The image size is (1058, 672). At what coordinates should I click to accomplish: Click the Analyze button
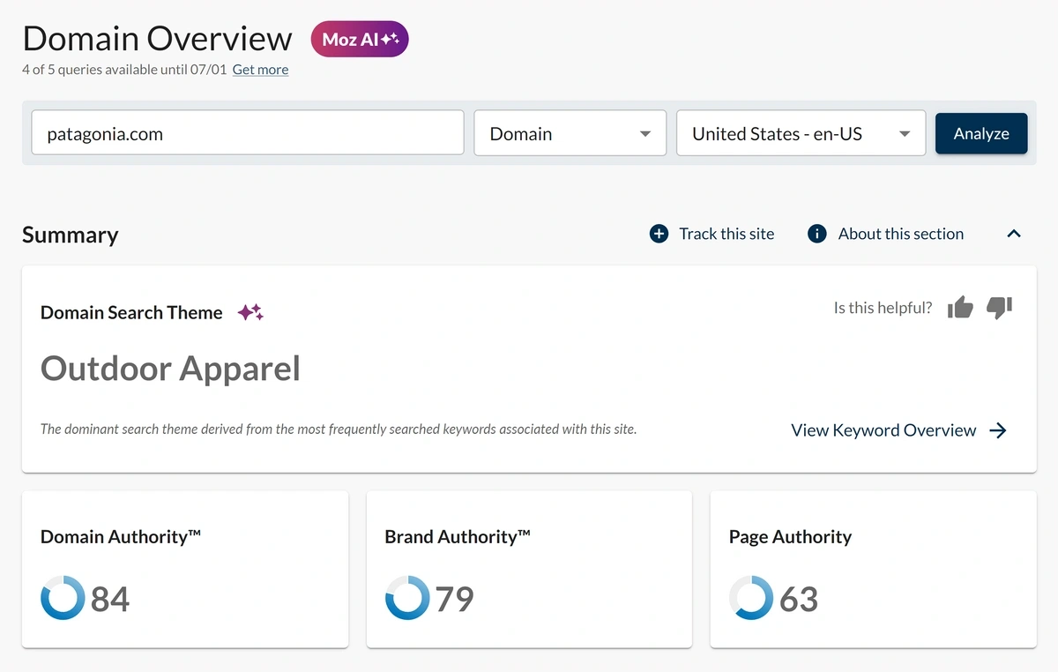981,133
